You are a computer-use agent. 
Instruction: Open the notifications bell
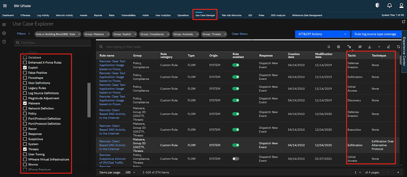point(389,5)
